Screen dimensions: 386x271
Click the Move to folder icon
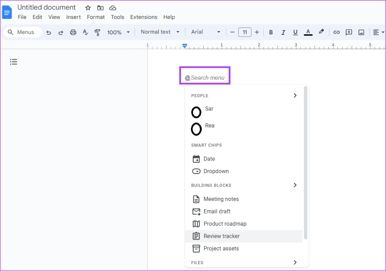100,8
